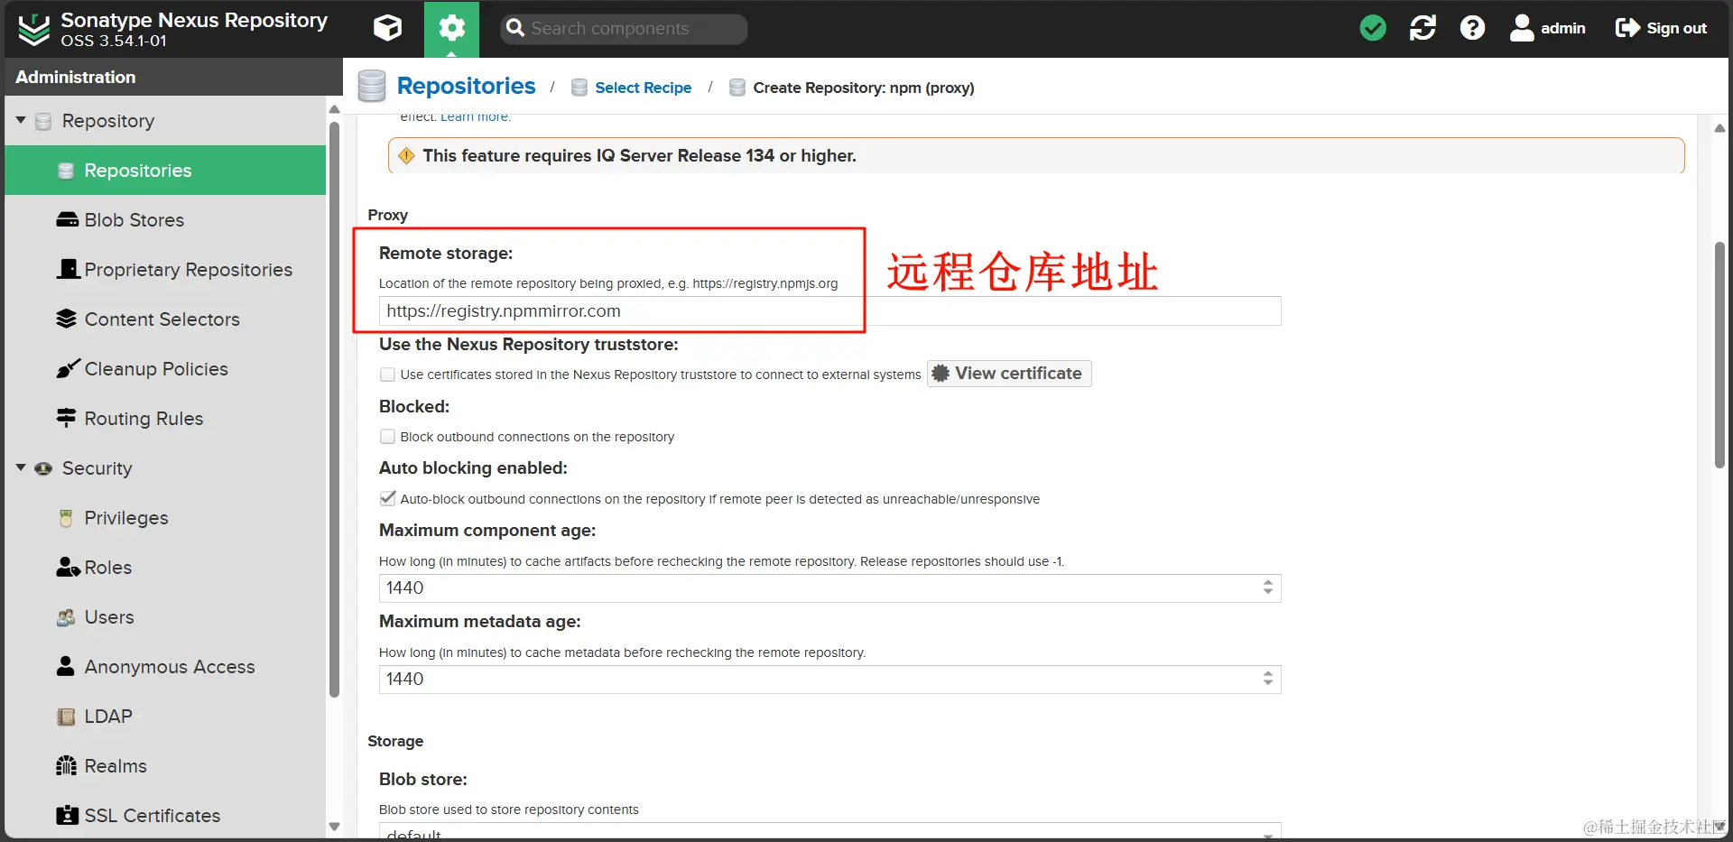Open Blob Stores in the sidebar
This screenshot has width=1733, height=842.
[x=165, y=220]
